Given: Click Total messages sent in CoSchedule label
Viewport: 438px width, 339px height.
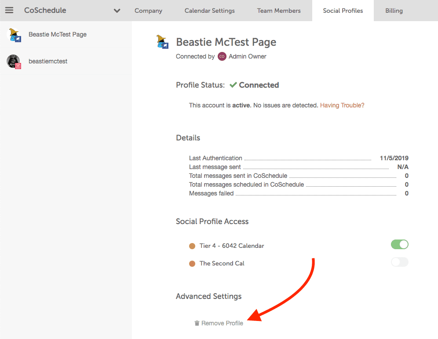Looking at the screenshot, I should tap(238, 176).
